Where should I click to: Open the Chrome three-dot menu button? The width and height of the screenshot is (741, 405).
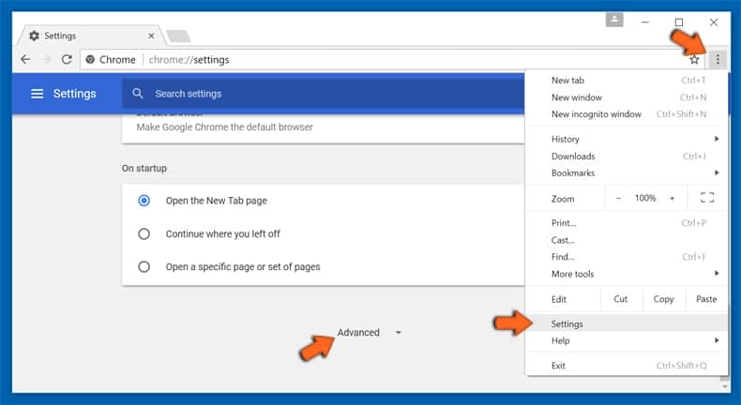point(718,60)
